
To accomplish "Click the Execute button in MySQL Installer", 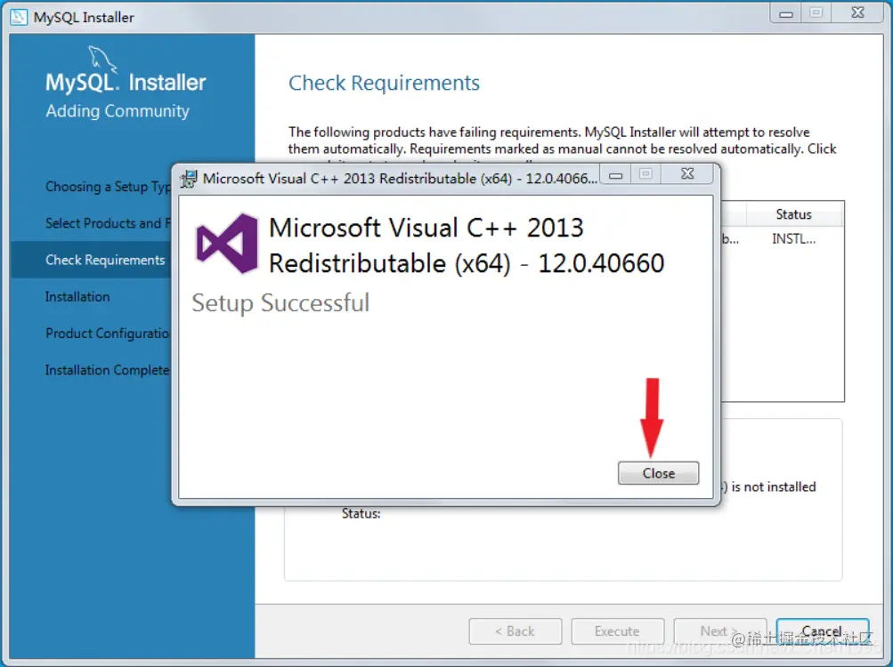I will pyautogui.click(x=617, y=631).
